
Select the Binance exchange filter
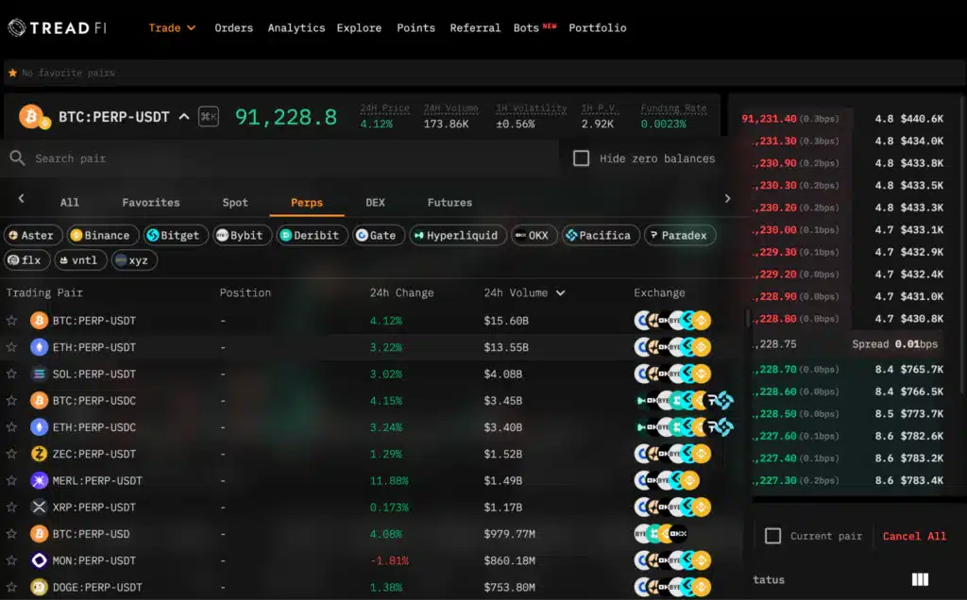coord(102,235)
